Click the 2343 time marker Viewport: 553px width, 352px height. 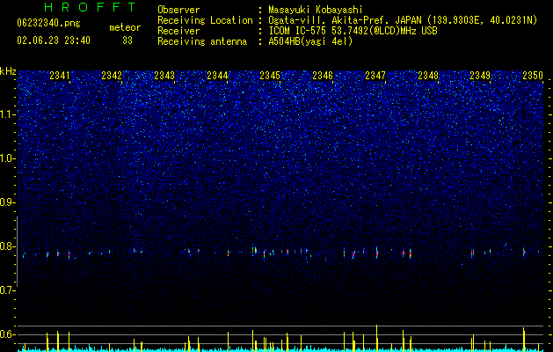(x=164, y=76)
